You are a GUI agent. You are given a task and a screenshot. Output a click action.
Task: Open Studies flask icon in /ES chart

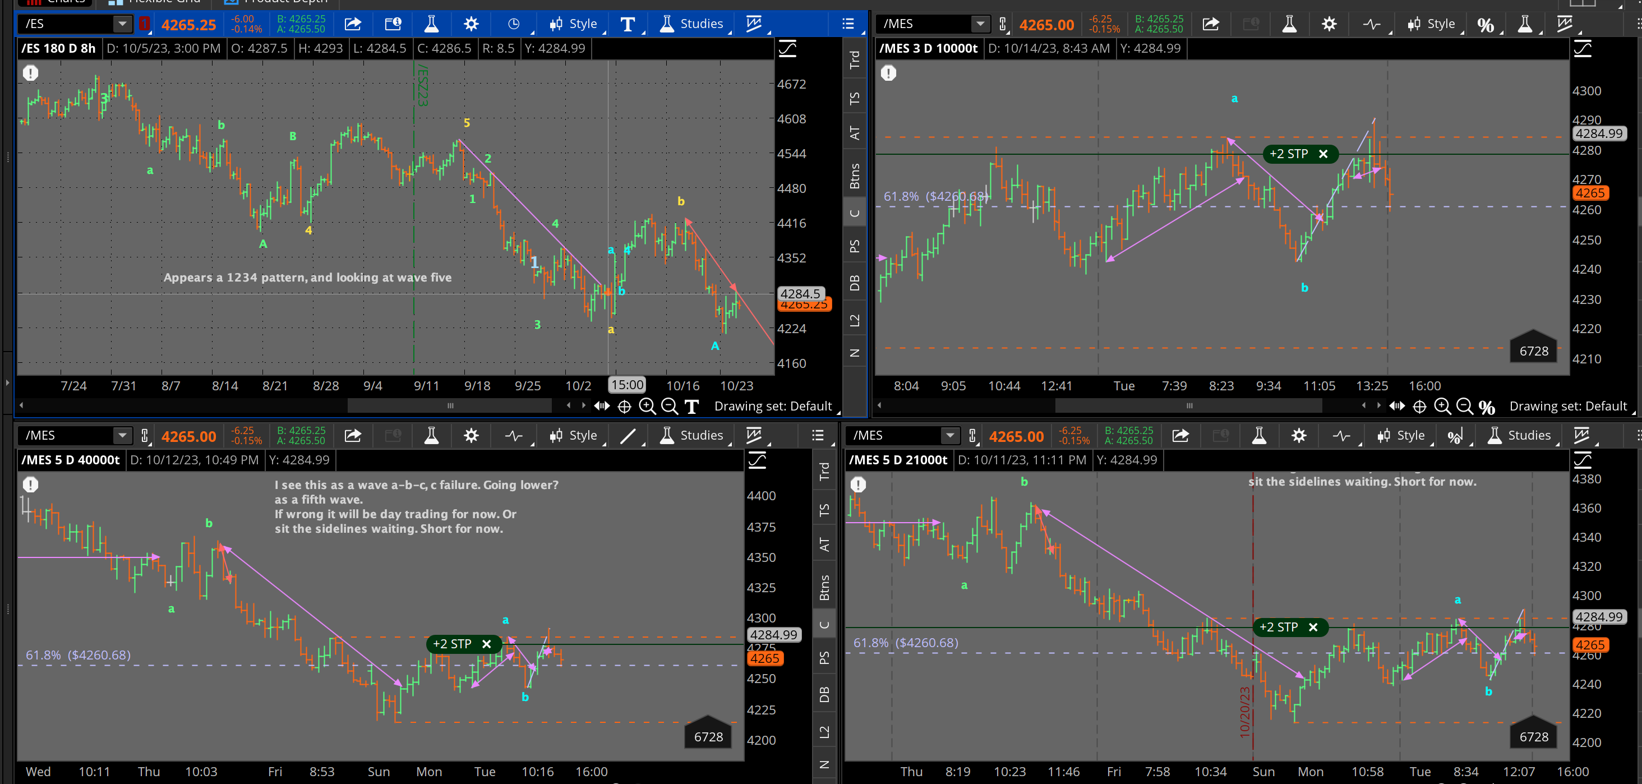432,24
